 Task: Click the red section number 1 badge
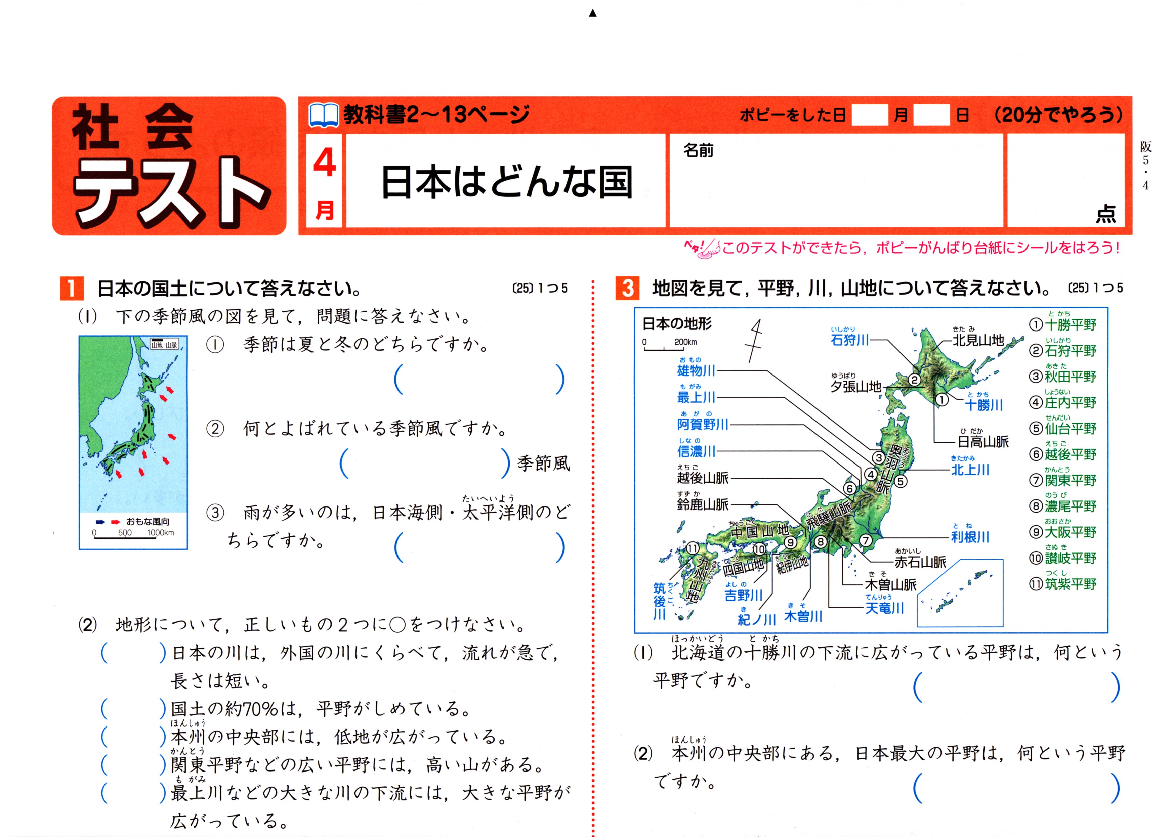point(72,288)
